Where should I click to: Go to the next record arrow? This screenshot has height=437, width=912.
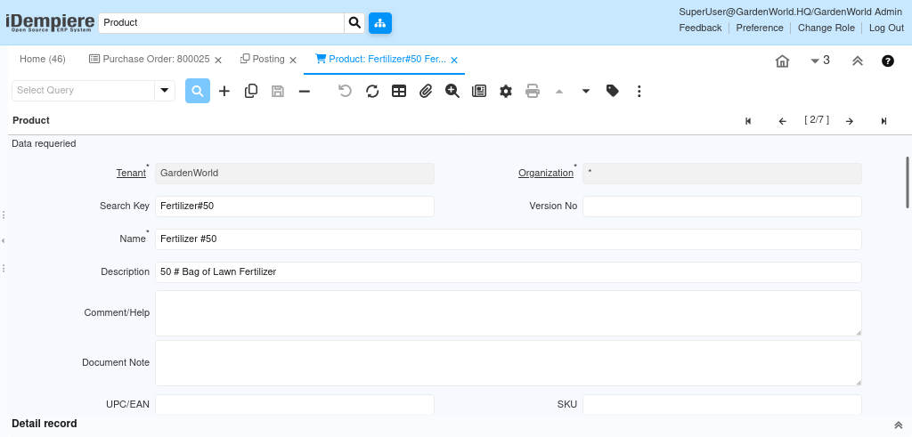click(850, 121)
